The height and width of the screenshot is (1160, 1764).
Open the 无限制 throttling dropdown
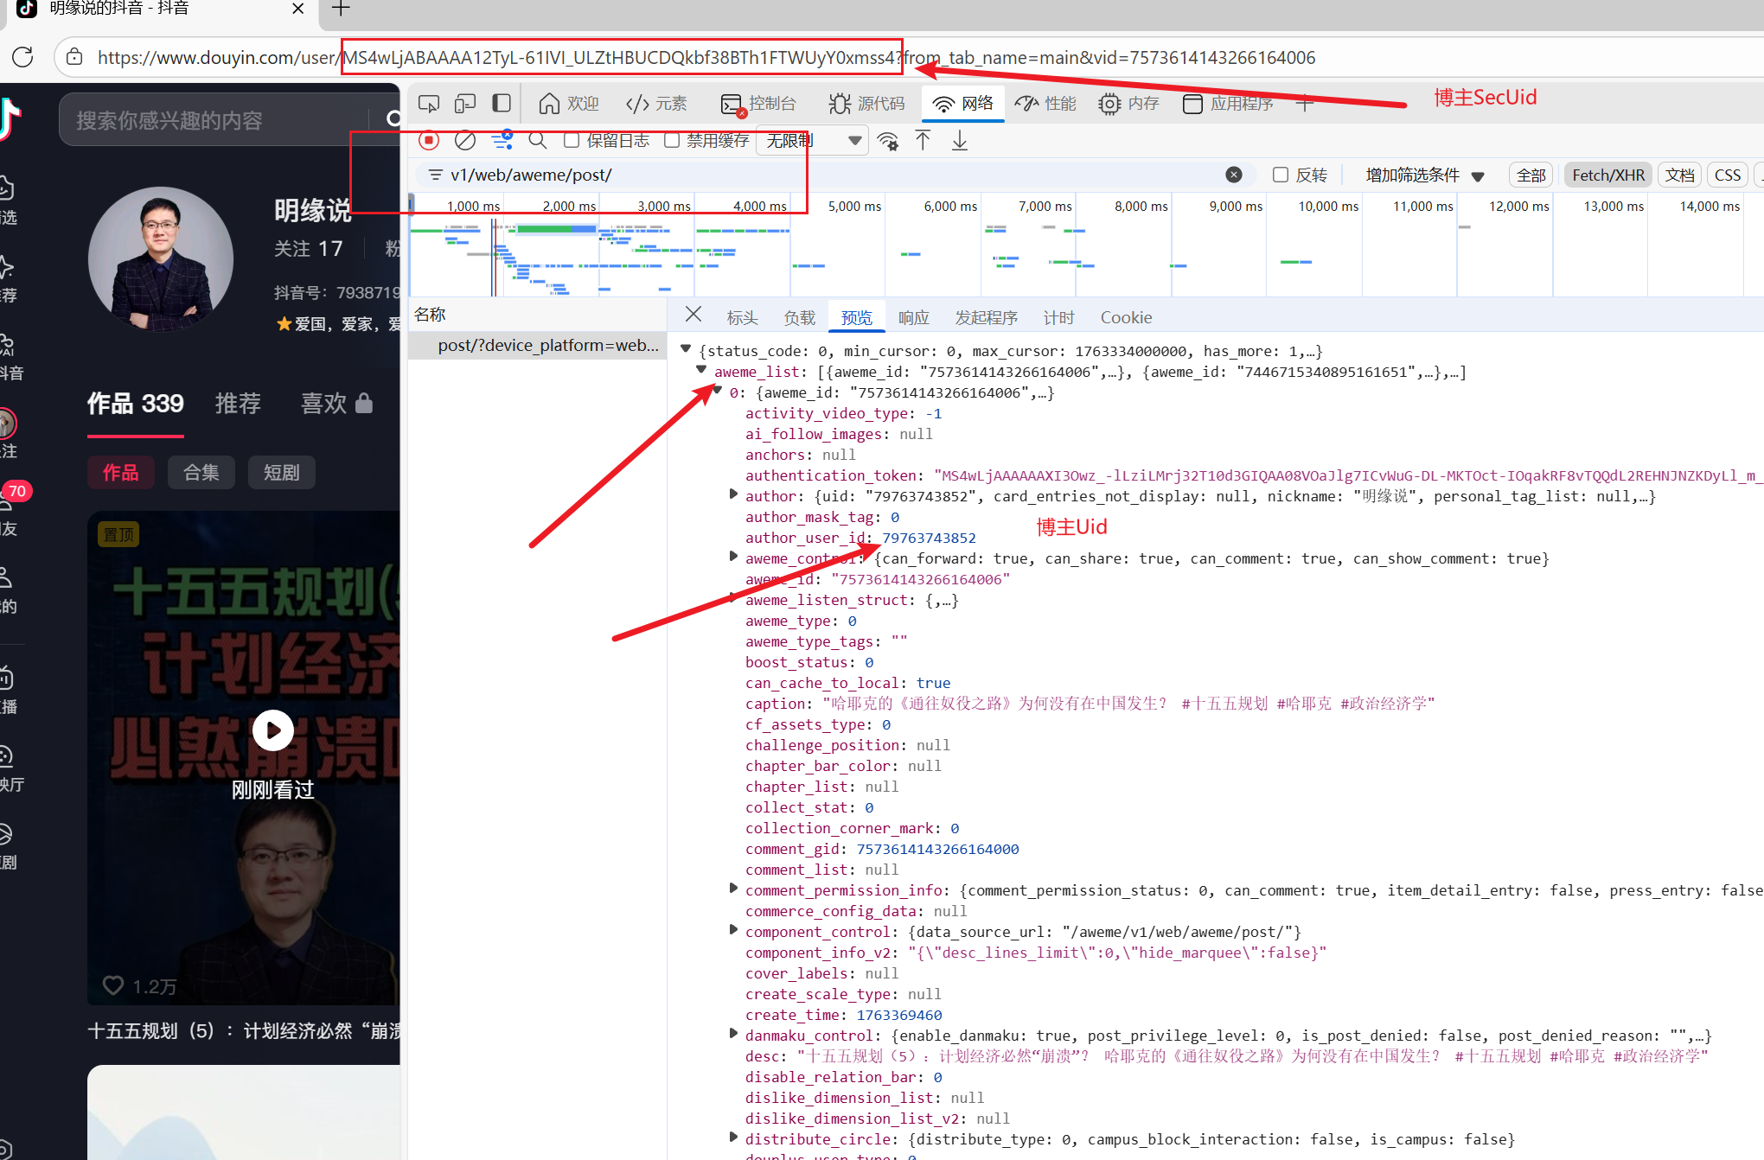click(813, 140)
